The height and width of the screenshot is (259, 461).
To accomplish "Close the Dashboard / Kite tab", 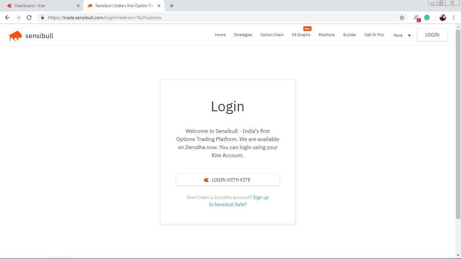I will [x=78, y=6].
